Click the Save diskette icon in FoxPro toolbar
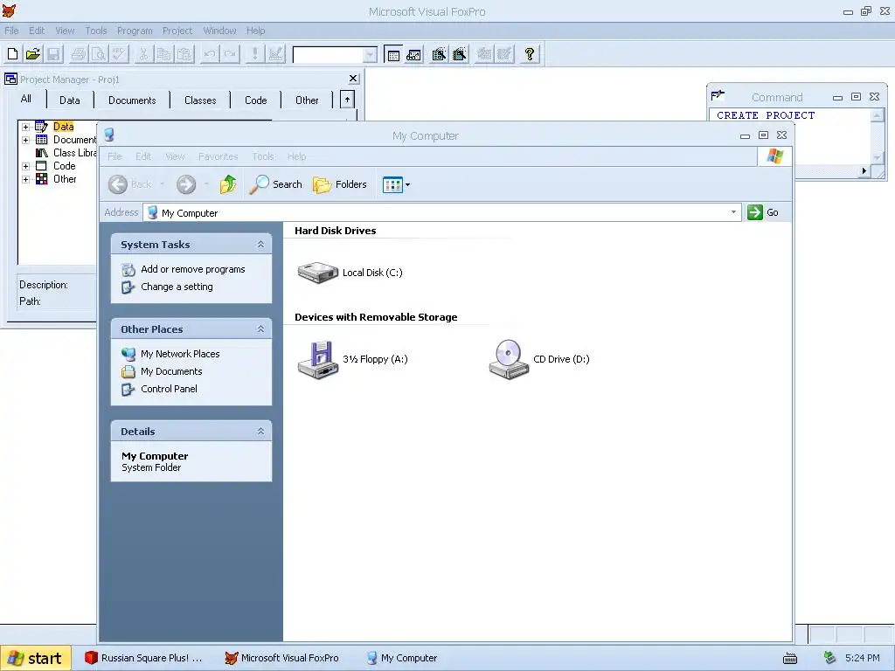This screenshot has width=895, height=671. coord(53,54)
